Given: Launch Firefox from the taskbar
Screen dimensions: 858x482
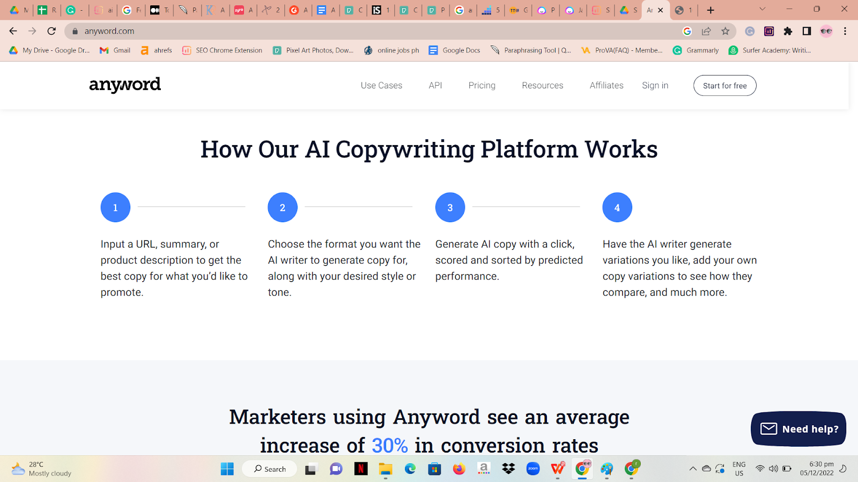Looking at the screenshot, I should tap(459, 469).
